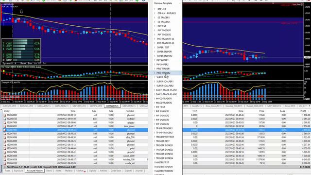Open the Mailbox tab

(69, 171)
